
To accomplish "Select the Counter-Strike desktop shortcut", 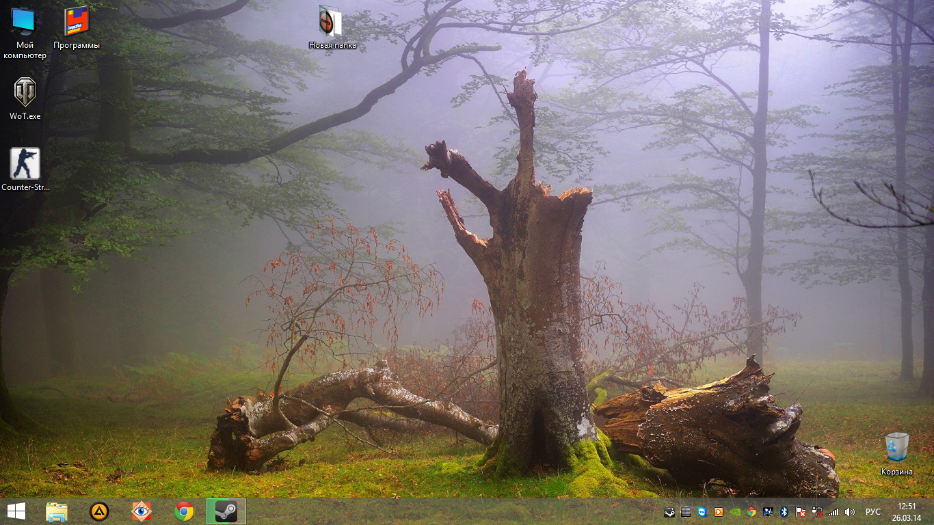I will tap(25, 170).
